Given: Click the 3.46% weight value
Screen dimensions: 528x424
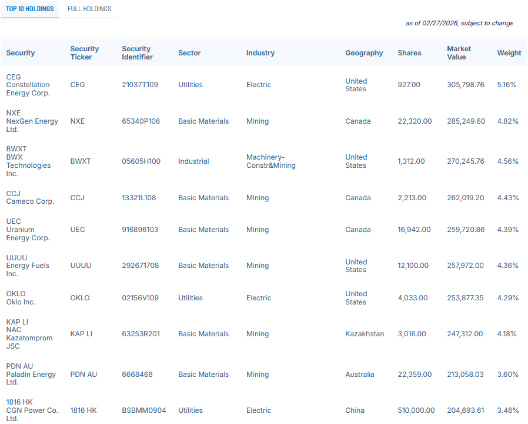Looking at the screenshot, I should [x=507, y=410].
